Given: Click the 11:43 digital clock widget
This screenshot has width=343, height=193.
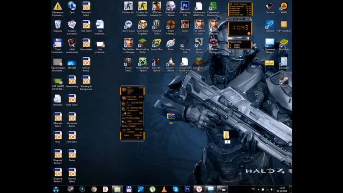Looking at the screenshot, I should (x=240, y=28).
